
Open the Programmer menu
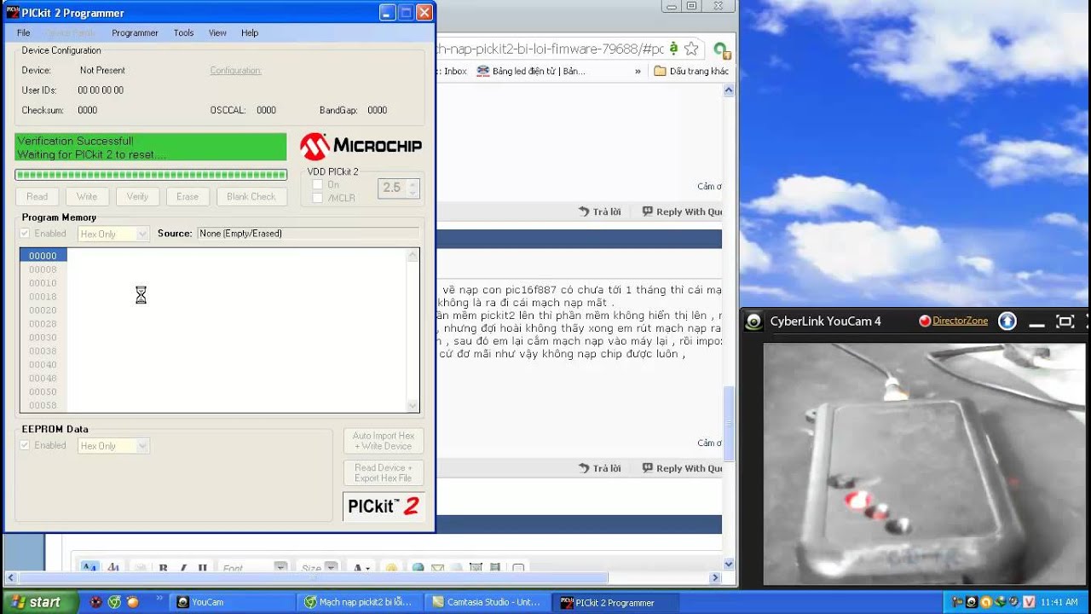[135, 32]
